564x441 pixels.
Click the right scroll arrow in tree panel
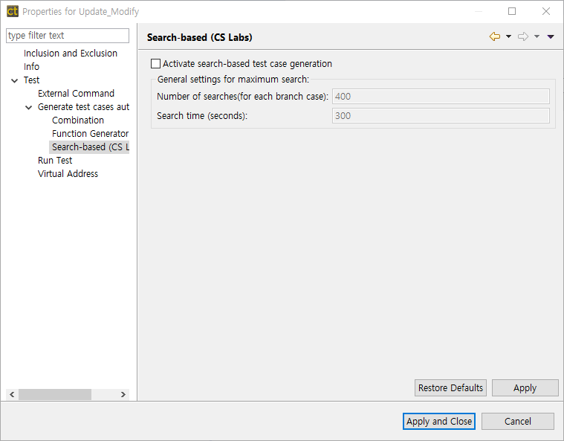(123, 395)
